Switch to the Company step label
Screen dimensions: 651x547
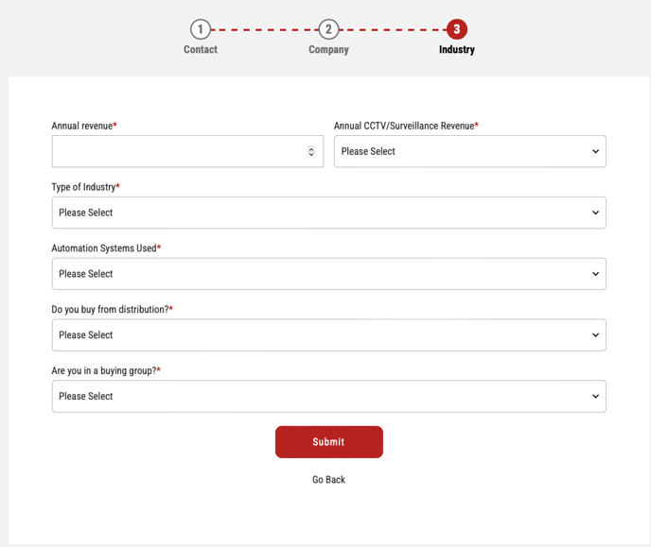tap(328, 49)
